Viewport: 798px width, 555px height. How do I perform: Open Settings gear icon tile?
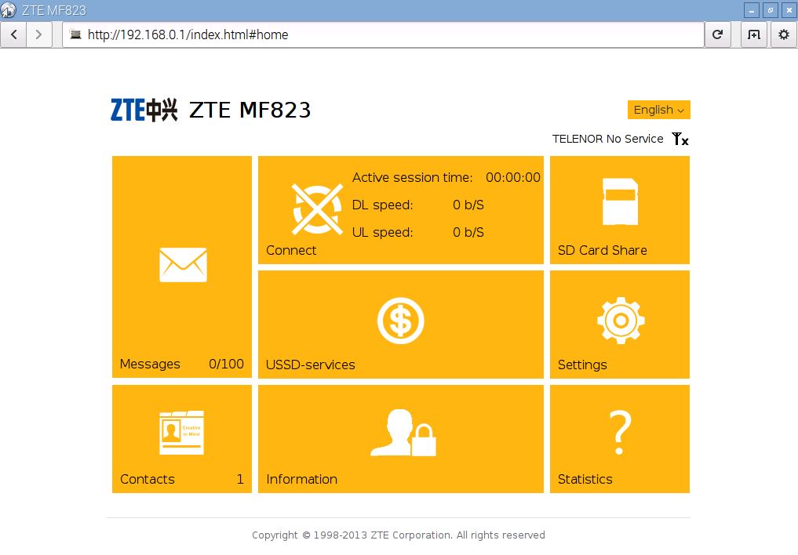[x=621, y=321]
